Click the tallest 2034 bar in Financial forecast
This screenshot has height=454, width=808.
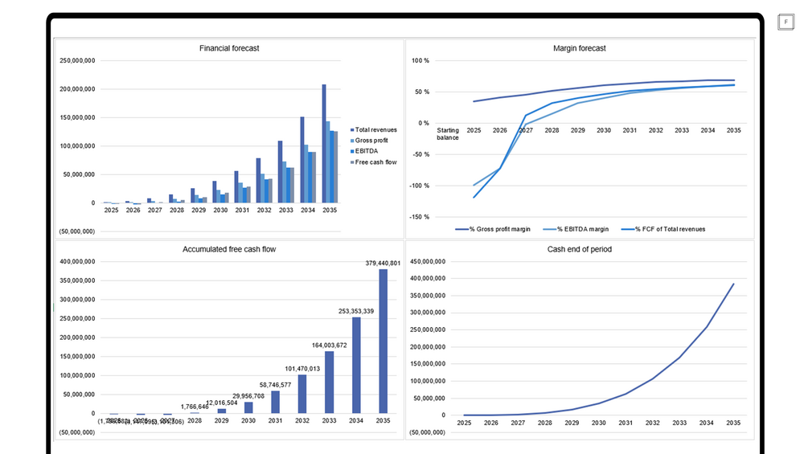302,160
